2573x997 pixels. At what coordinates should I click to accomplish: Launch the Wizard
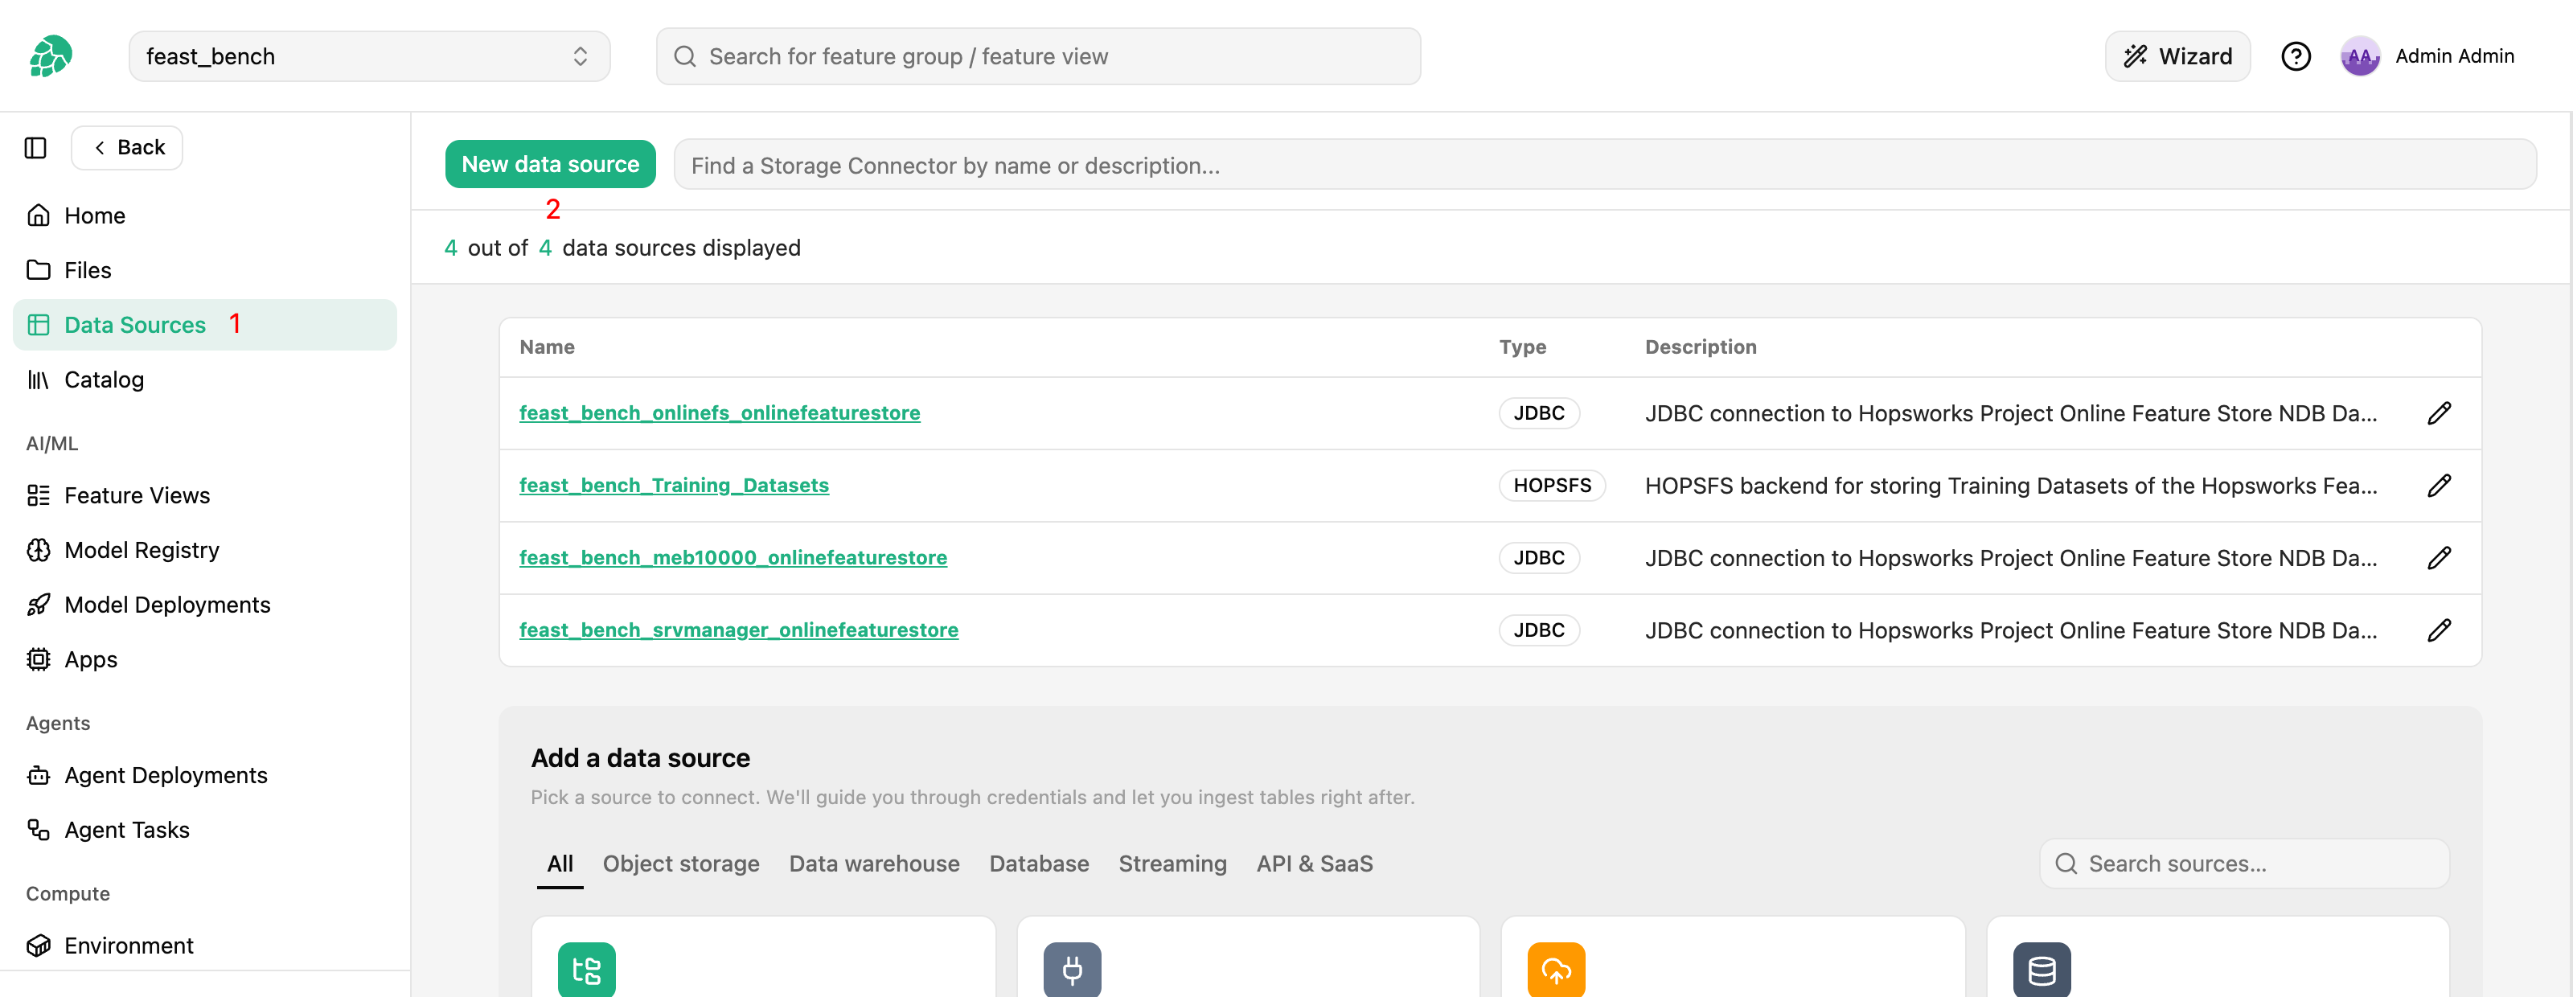coord(2177,56)
